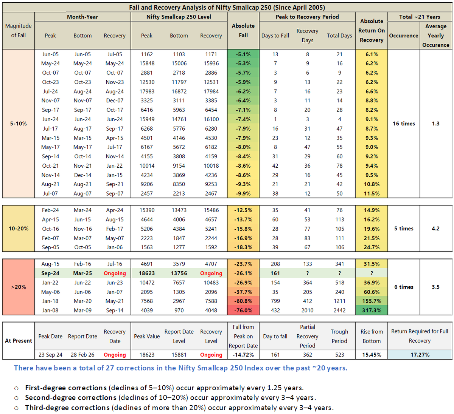The width and height of the screenshot is (454, 414).
Task: Select the 'Second-degree corrections' bullet
Action: [x=171, y=398]
